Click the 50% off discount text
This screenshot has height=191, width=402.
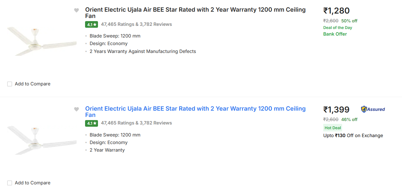tap(349, 21)
